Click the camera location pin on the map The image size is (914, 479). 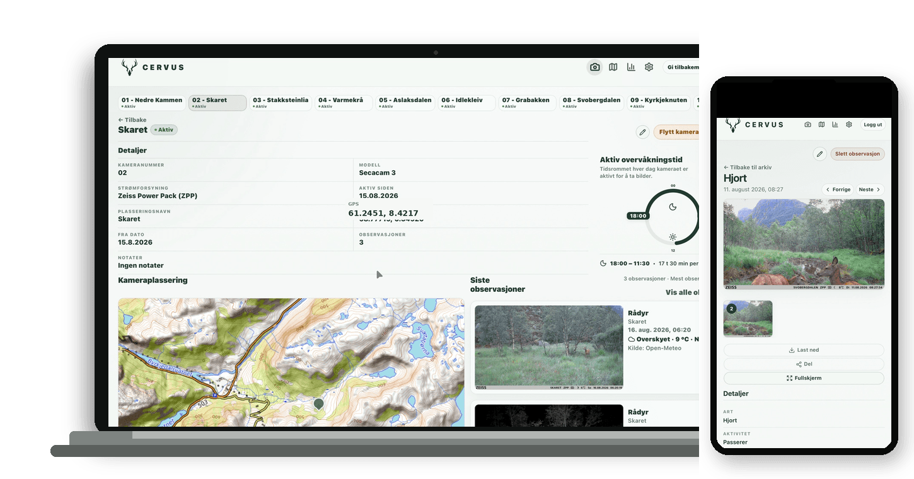pos(319,404)
